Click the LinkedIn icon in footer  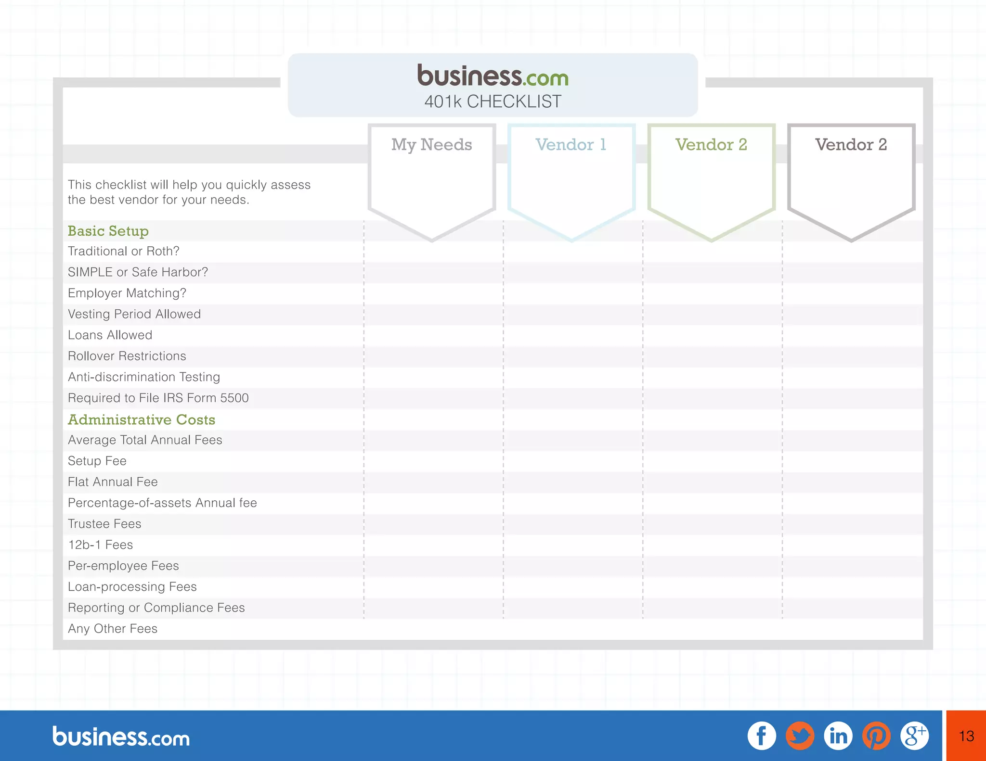pos(838,736)
